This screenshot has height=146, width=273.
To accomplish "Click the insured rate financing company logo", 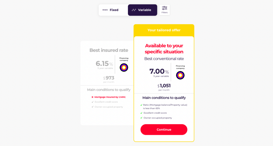I will pyautogui.click(x=124, y=67).
